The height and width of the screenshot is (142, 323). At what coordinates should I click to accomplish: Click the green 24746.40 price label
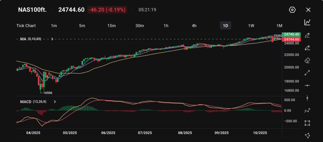[291, 34]
